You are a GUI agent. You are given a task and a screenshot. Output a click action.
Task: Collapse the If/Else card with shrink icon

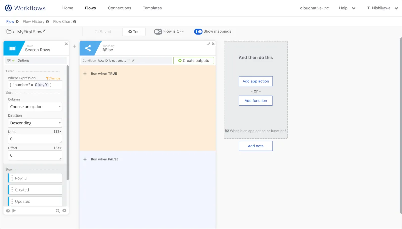(x=209, y=44)
